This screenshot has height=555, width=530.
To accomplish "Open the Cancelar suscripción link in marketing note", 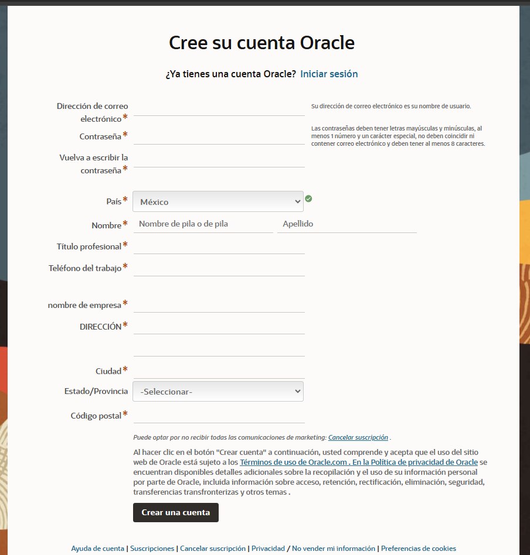I will (358, 437).
